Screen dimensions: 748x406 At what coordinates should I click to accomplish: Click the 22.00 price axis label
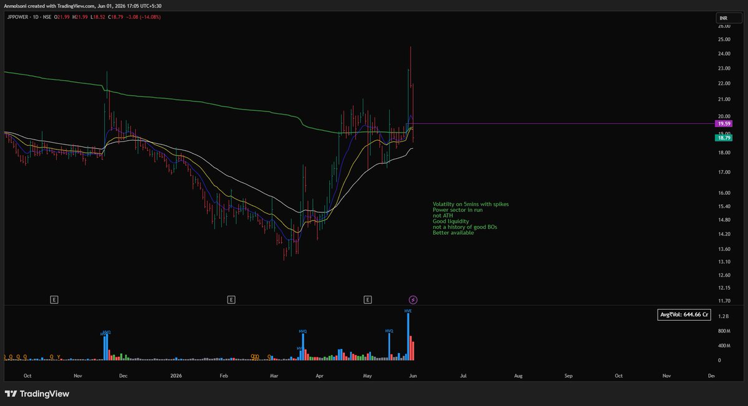(724, 83)
